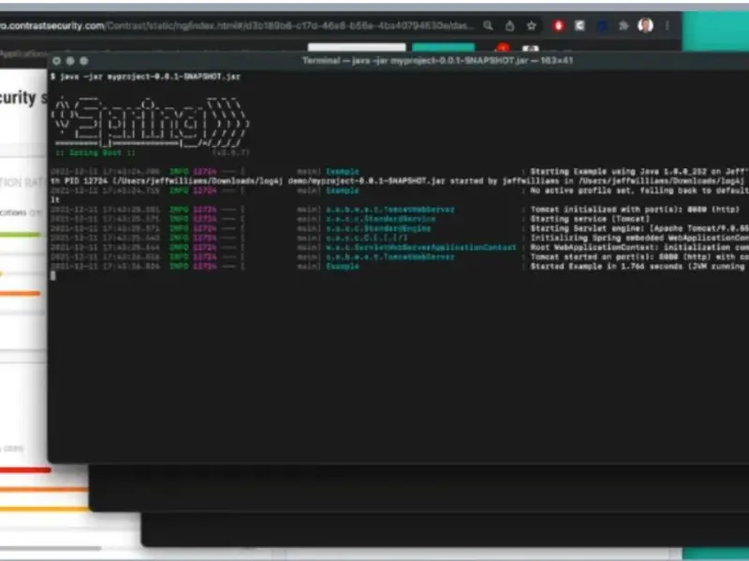The image size is (749, 561).
Task: Open the browser profile avatar
Action: [x=645, y=25]
